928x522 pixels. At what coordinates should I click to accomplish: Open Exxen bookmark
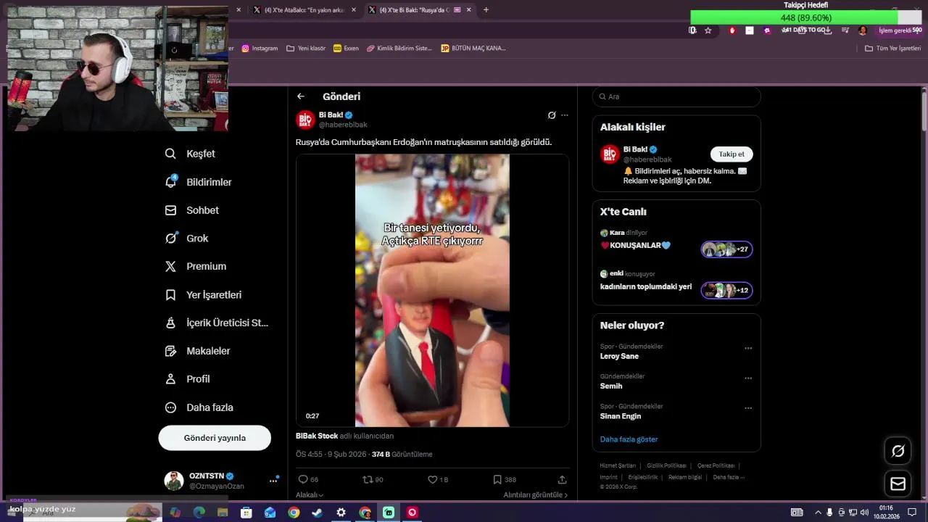click(347, 49)
